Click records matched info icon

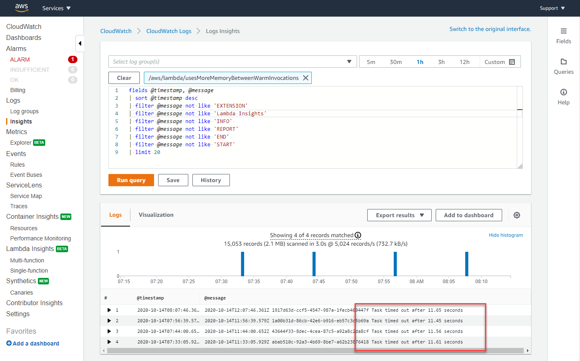pos(358,235)
